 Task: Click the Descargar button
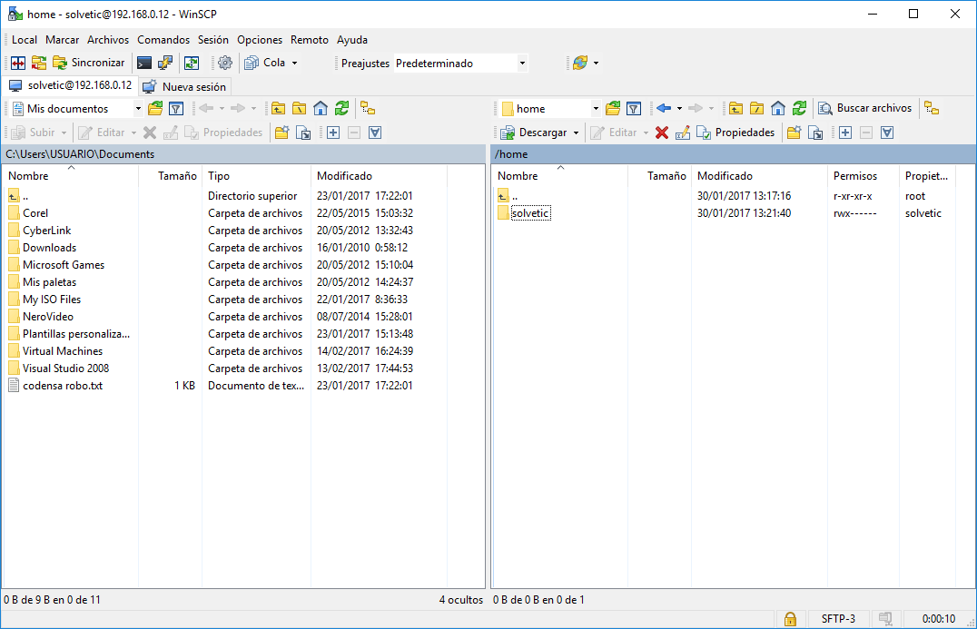534,132
